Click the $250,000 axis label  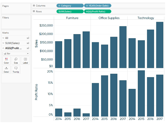46,25
